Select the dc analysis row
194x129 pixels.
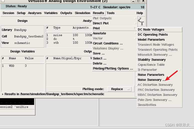[69, 39]
